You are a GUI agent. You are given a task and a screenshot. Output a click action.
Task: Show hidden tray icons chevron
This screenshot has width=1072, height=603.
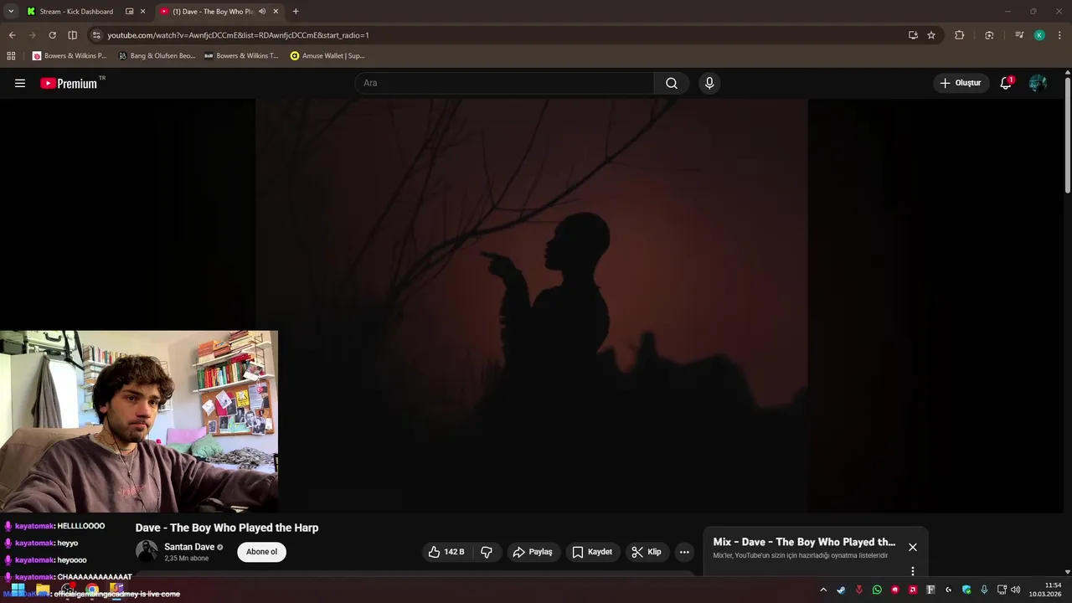[x=823, y=590]
